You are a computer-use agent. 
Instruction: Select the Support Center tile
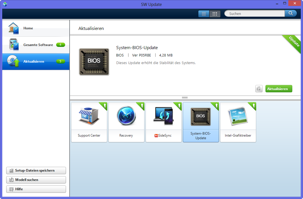[89, 122]
